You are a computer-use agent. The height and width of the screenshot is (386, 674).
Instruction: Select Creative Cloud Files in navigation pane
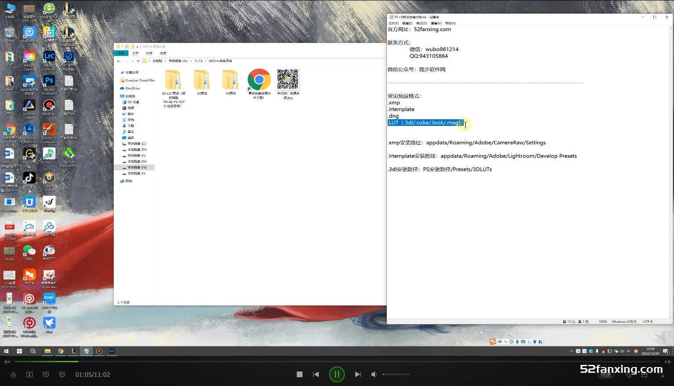tap(137, 81)
